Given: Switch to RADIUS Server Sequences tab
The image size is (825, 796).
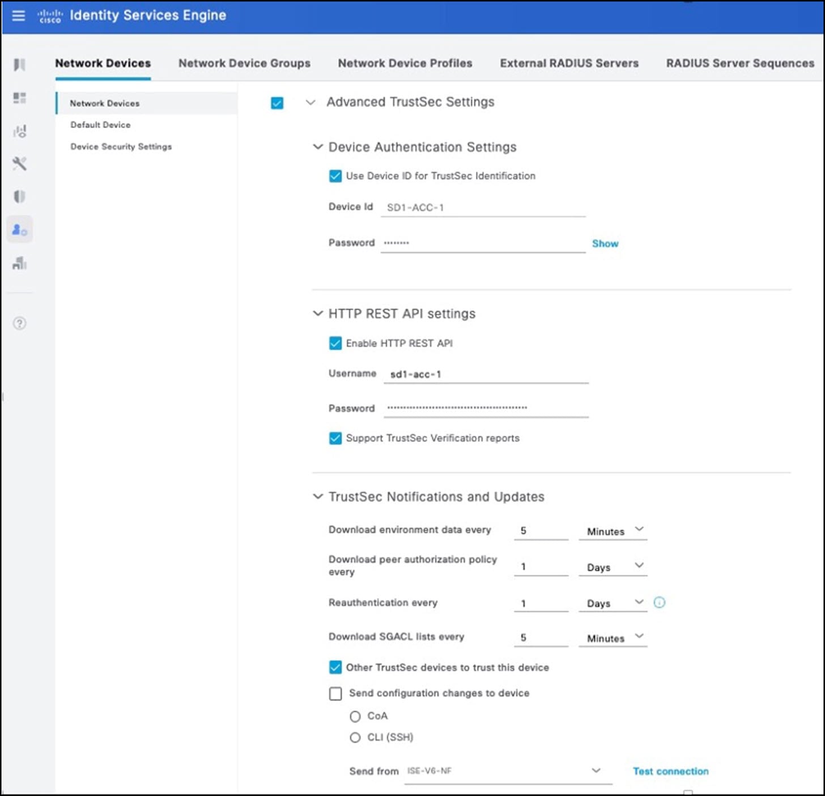Looking at the screenshot, I should (x=740, y=63).
